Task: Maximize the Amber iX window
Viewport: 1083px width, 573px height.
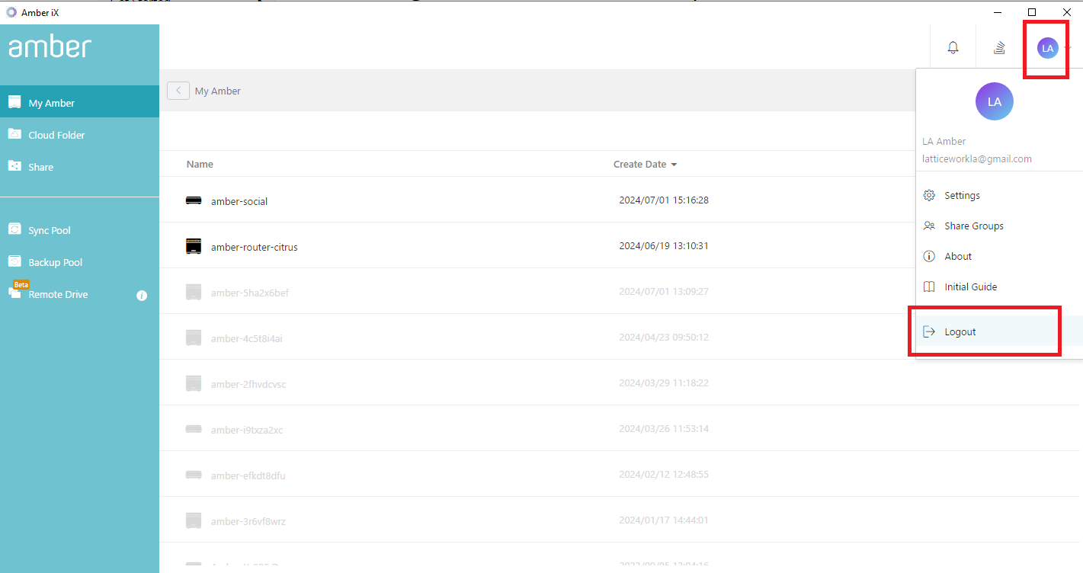Action: 1032,11
